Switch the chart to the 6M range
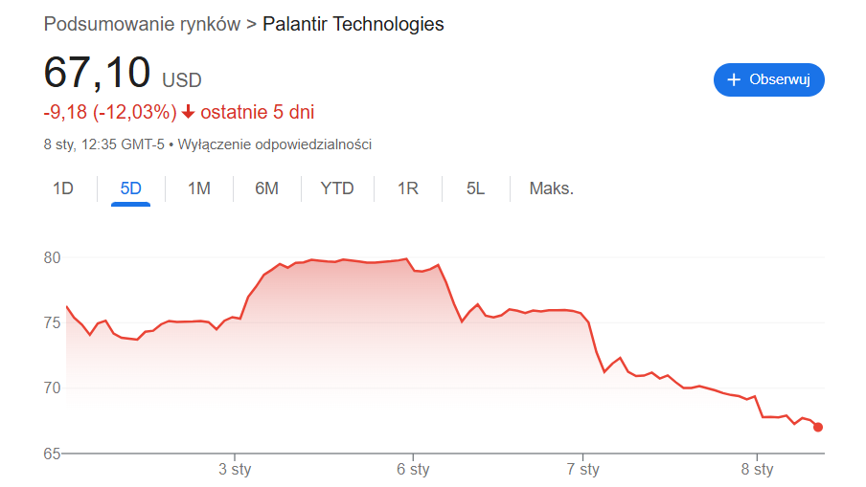This screenshot has height=487, width=866. coord(266,188)
